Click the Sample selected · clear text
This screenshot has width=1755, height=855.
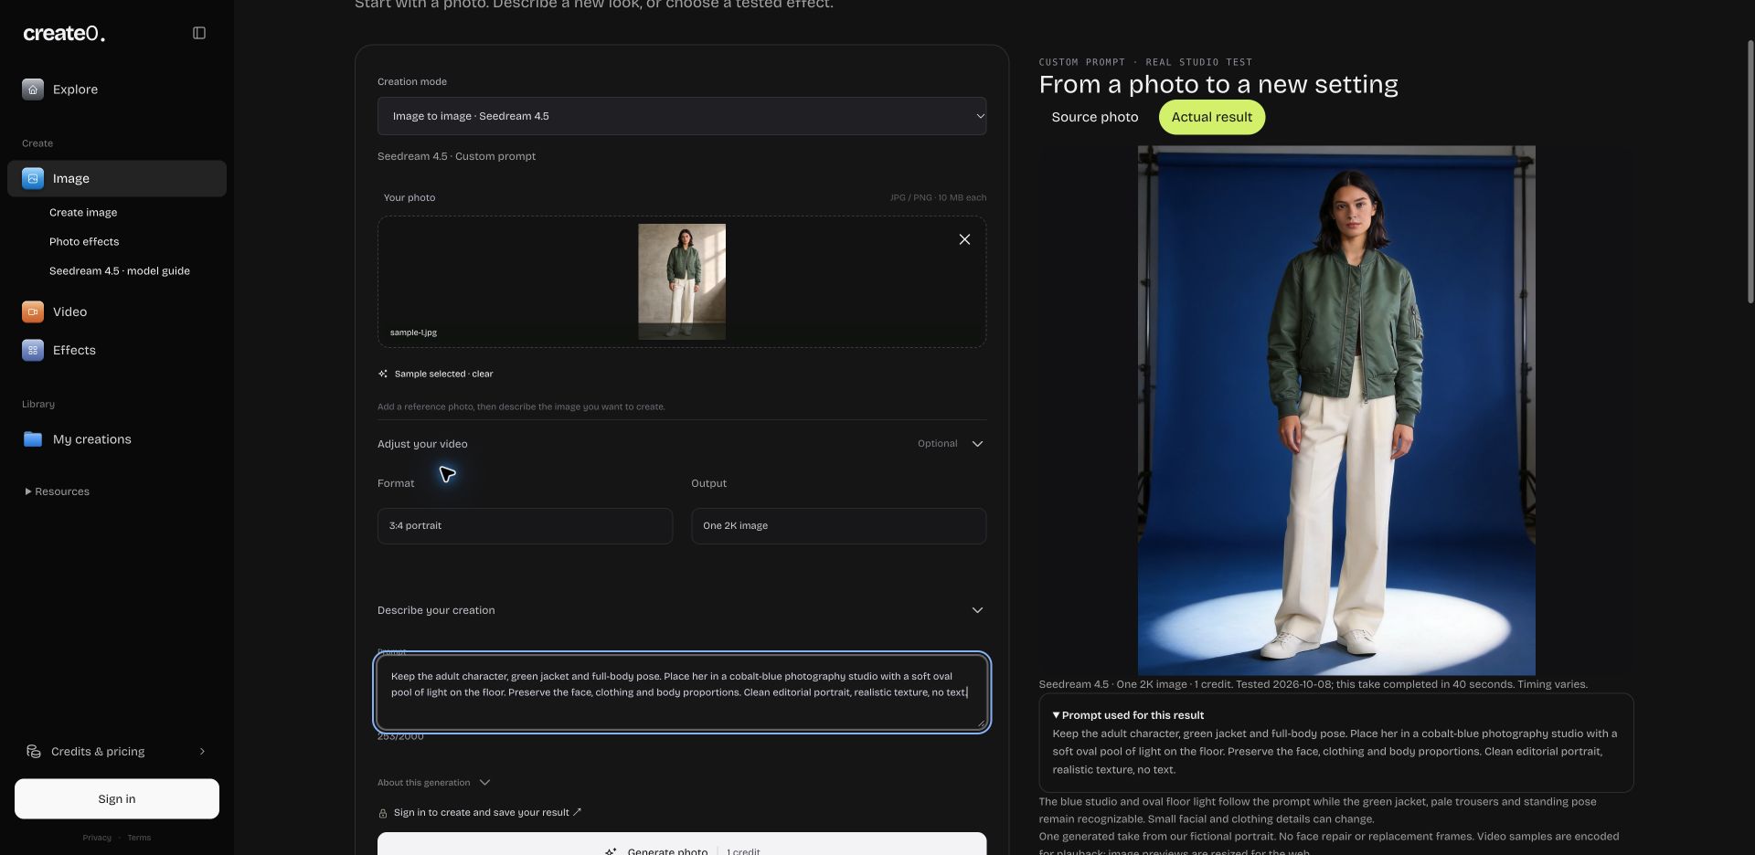(443, 374)
